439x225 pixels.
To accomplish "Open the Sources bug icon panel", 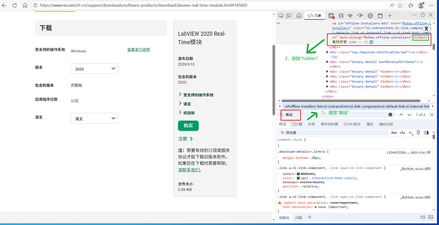I will coord(341,15).
